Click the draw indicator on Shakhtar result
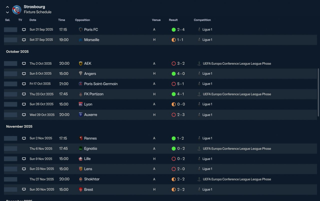Image resolution: width=320 pixels, height=201 pixels. coord(173,179)
